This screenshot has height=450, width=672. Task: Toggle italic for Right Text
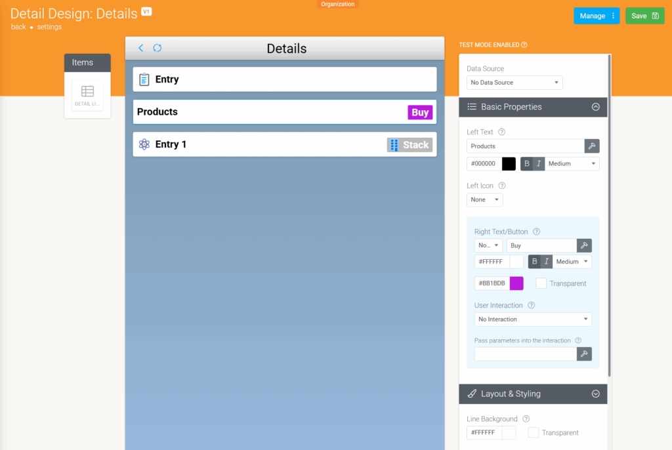[547, 262]
